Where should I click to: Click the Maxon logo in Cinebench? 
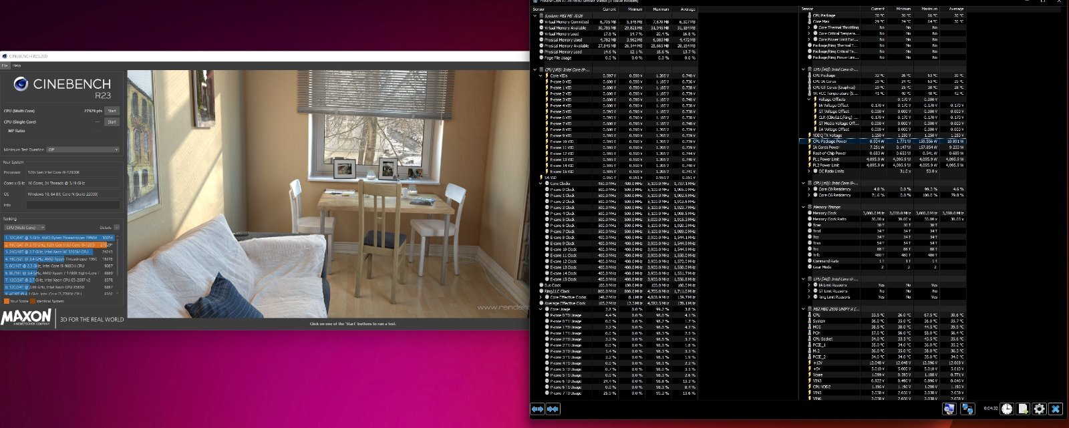(26, 316)
